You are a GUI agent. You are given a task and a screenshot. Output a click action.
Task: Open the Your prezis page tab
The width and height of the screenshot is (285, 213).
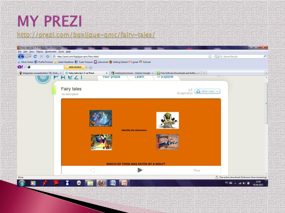point(111,77)
